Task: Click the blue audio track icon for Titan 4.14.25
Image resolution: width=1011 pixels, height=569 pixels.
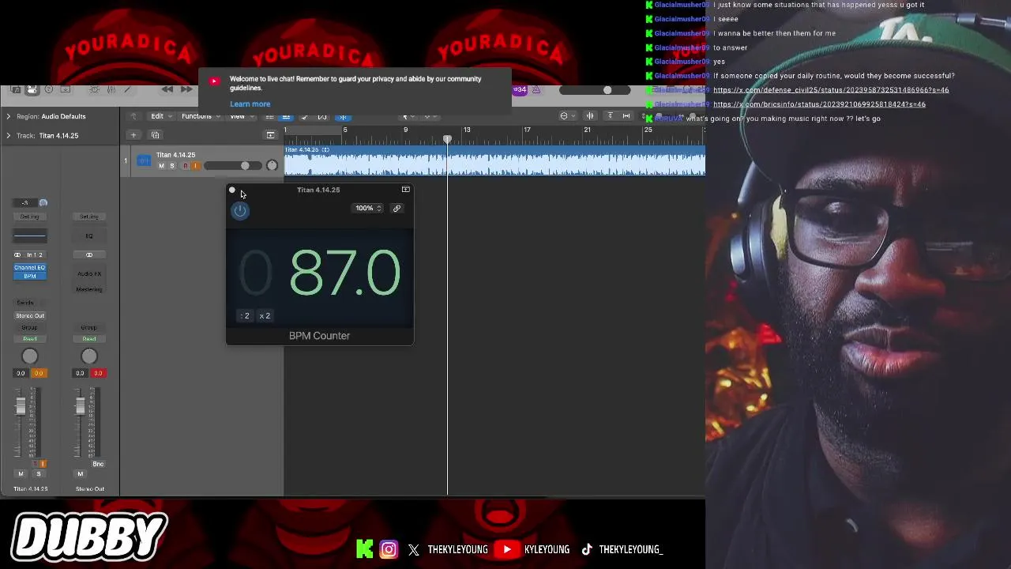Action: click(x=144, y=161)
